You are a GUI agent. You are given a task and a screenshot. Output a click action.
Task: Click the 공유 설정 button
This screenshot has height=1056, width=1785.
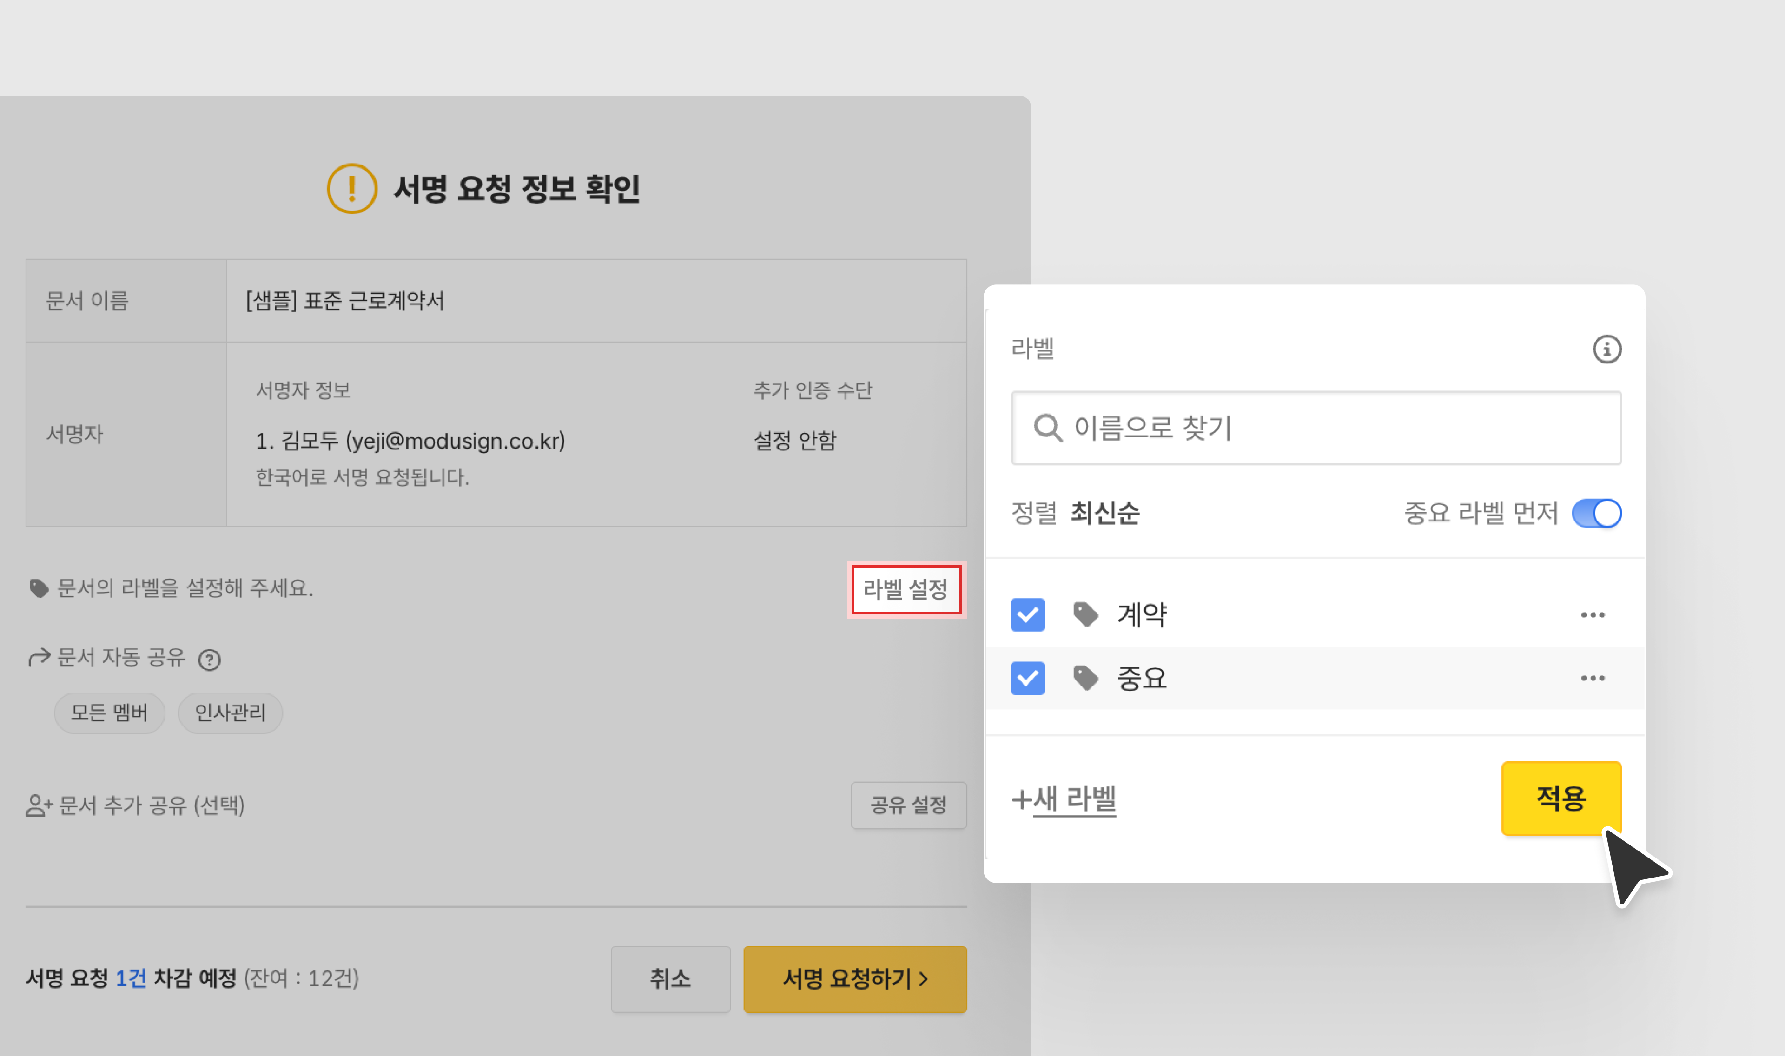pos(908,805)
